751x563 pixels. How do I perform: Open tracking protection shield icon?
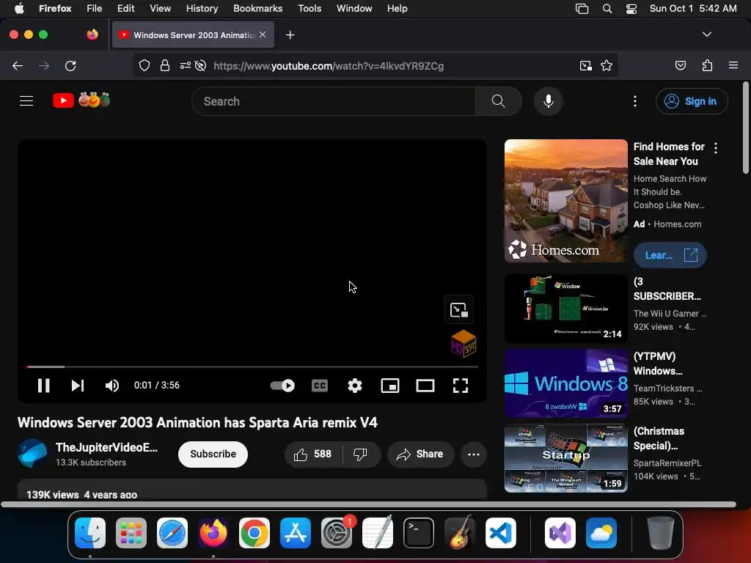tap(144, 65)
